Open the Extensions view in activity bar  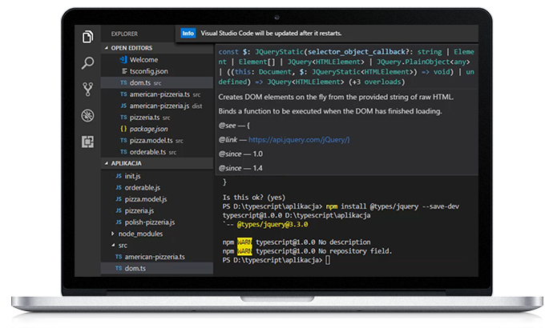(87, 142)
